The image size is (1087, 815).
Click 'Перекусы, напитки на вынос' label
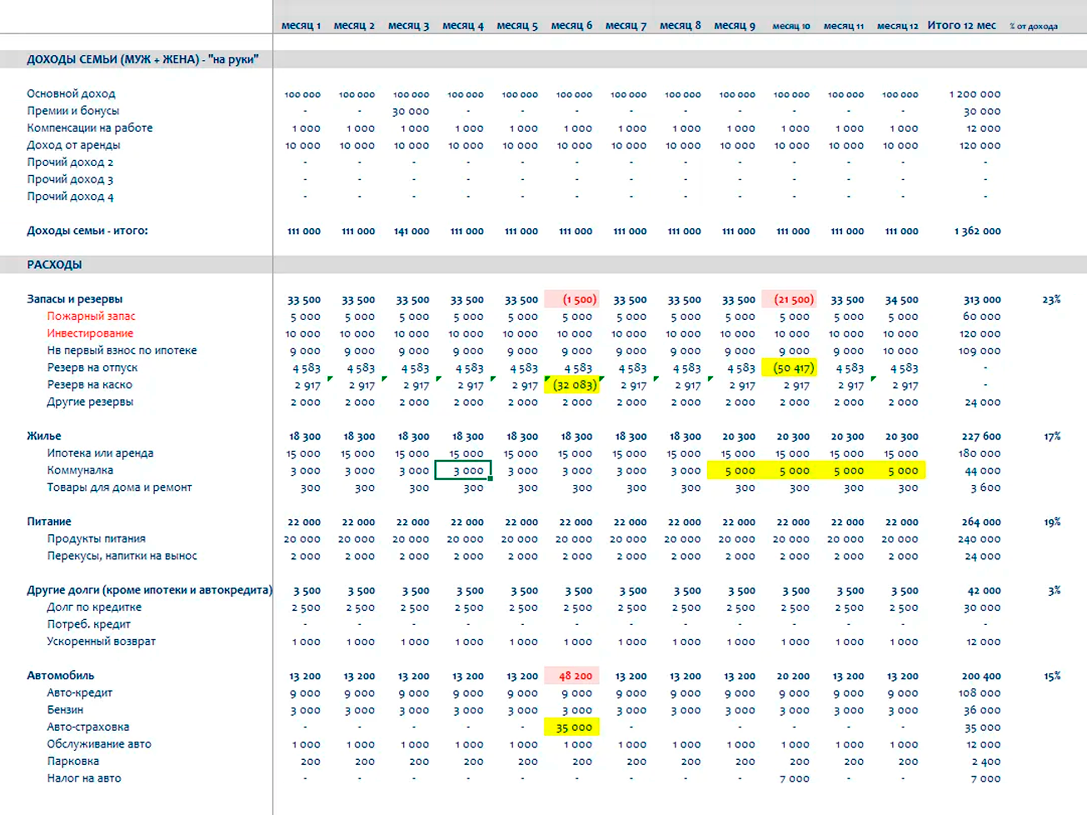pyautogui.click(x=122, y=556)
